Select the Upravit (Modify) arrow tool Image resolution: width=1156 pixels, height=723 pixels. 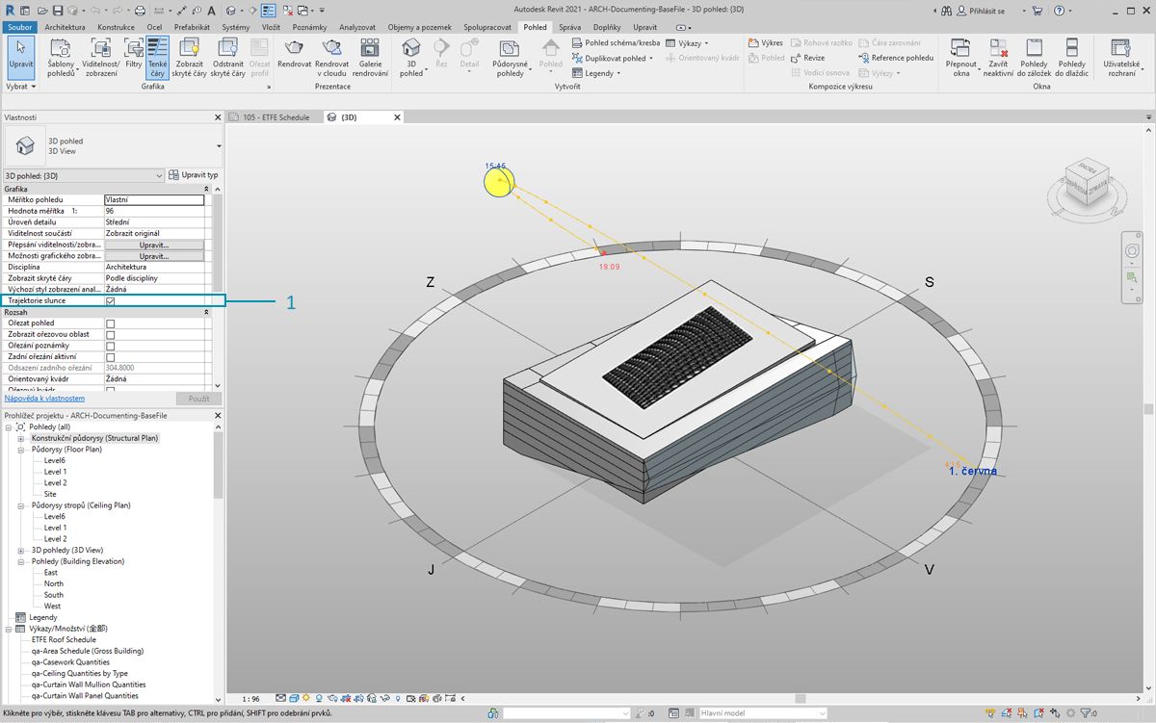[x=20, y=57]
